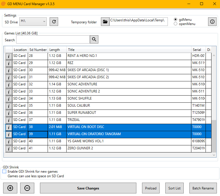Open info for TRIZEAL
The image size is (220, 196).
coord(9,120)
